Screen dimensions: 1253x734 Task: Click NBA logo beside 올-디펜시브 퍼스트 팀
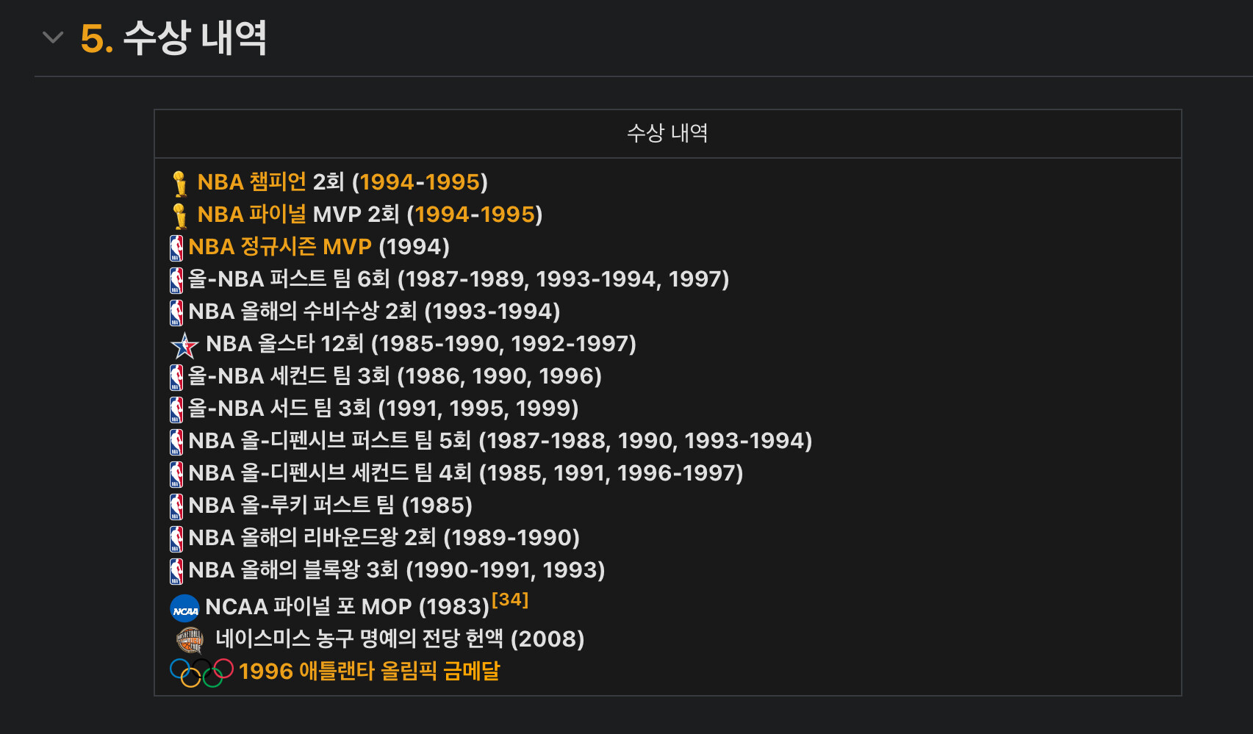(x=176, y=442)
